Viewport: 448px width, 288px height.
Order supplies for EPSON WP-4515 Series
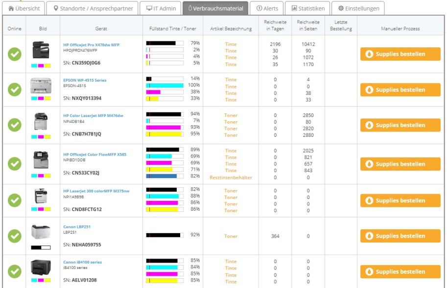click(x=401, y=89)
